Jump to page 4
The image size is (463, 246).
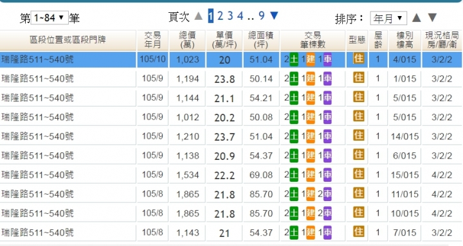coord(241,16)
